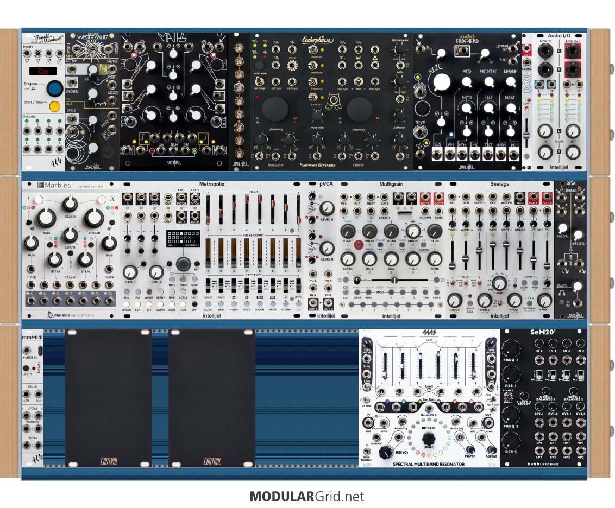Click the RATCH stage button on Metropolix
615x508 pixels.
click(260, 304)
